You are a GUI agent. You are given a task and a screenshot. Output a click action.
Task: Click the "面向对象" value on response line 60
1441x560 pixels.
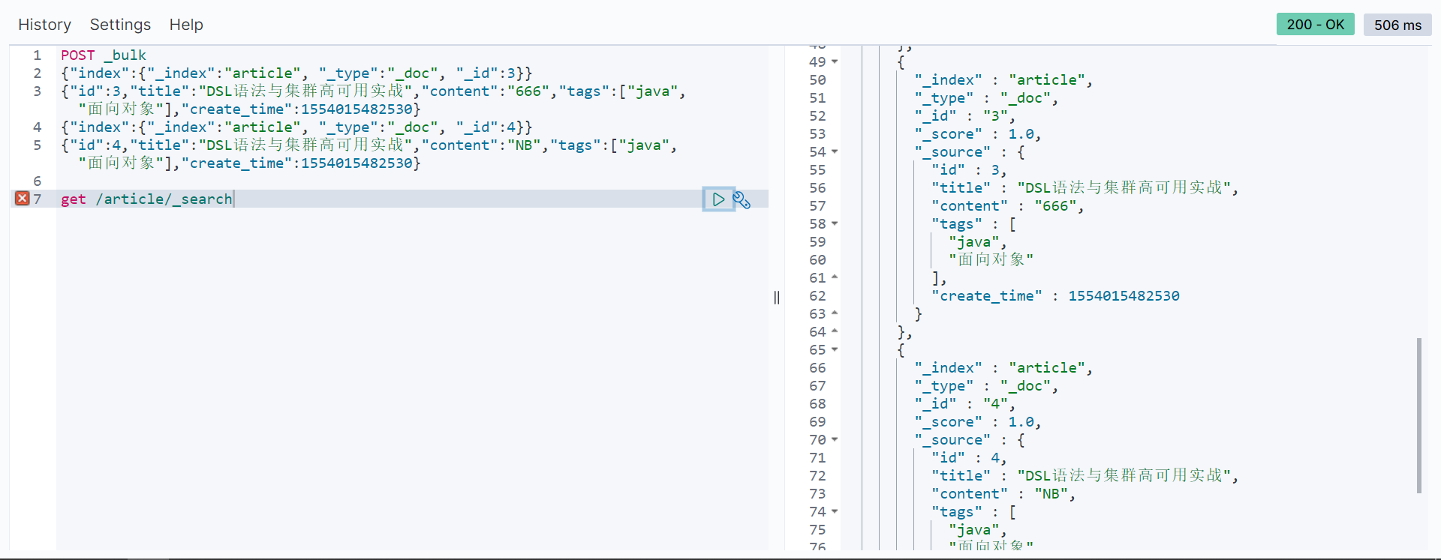point(991,259)
